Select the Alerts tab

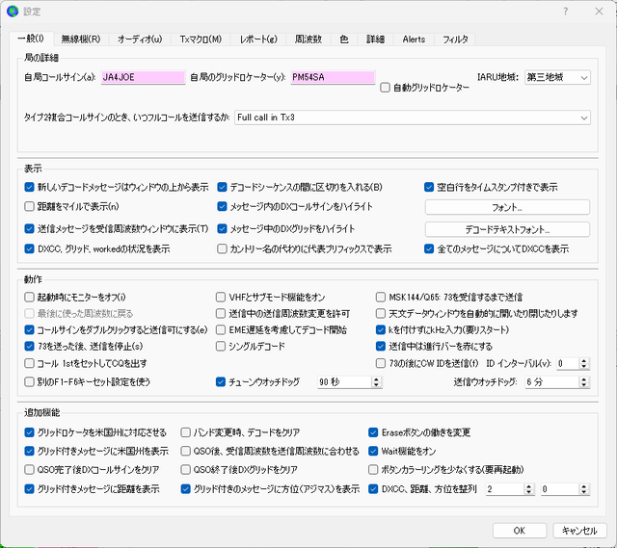(x=414, y=39)
